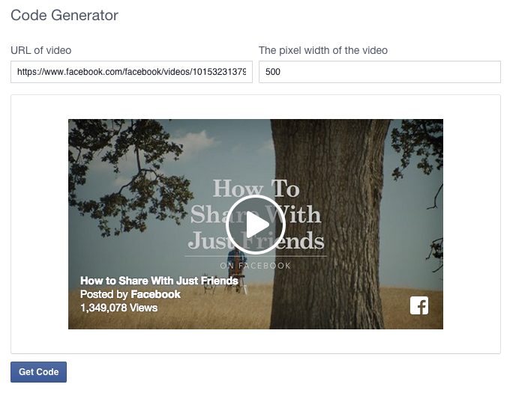The height and width of the screenshot is (393, 510).
Task: Click the 'Facebook' poster name link
Action: pos(155,294)
